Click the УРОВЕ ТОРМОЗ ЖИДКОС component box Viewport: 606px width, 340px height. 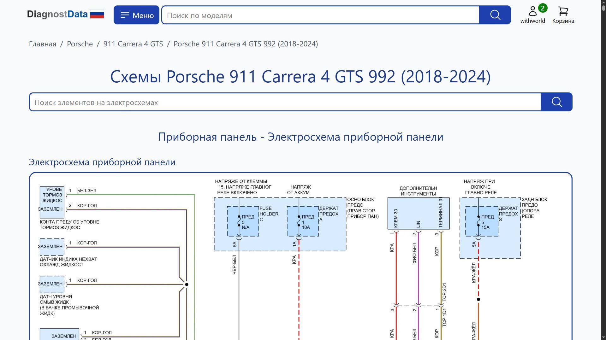[52, 202]
